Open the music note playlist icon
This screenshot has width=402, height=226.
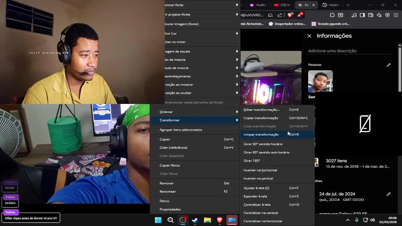(354, 15)
